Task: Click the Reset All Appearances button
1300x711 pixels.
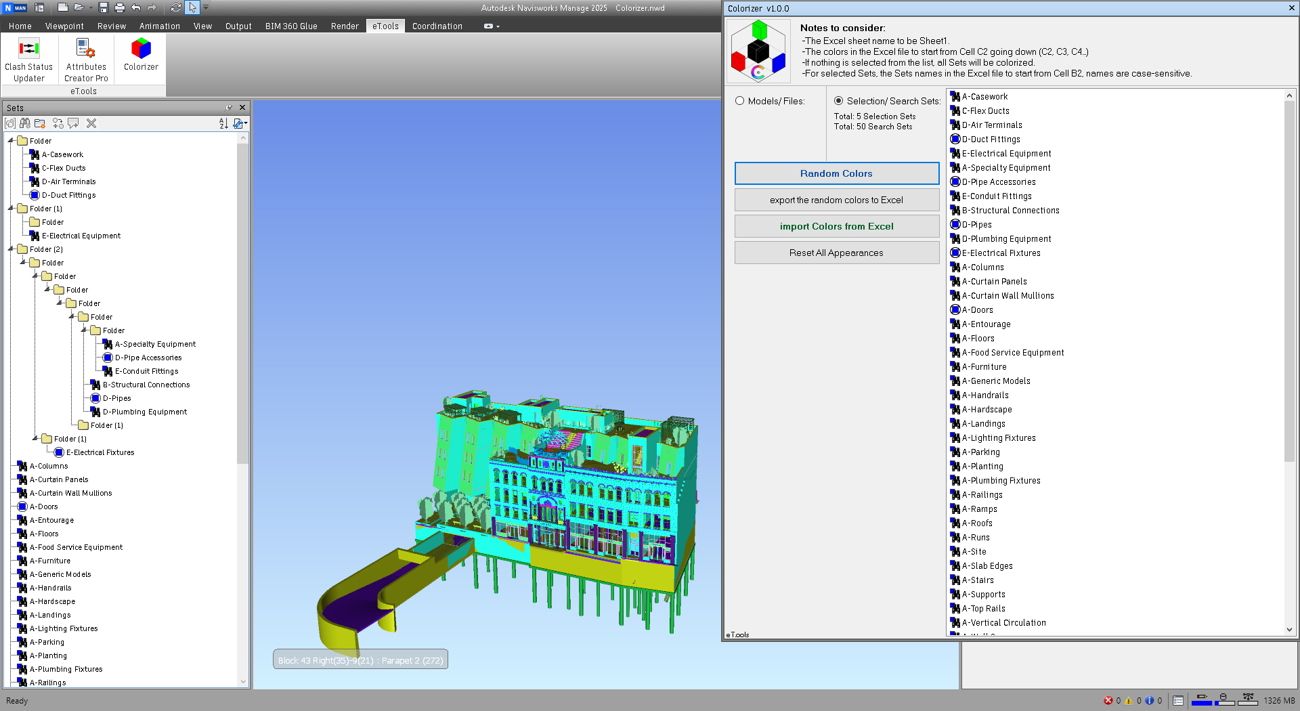Action: click(x=836, y=253)
